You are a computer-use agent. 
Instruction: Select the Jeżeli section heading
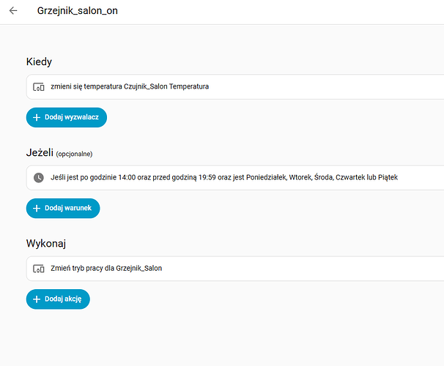click(x=39, y=152)
